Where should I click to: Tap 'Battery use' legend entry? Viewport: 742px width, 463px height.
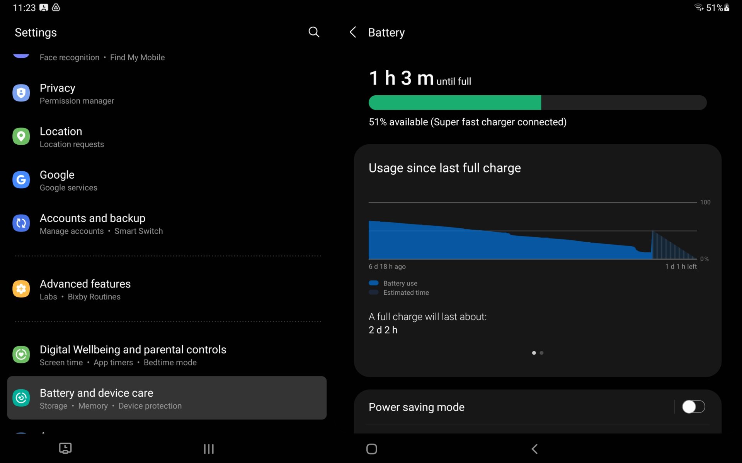coord(393,283)
